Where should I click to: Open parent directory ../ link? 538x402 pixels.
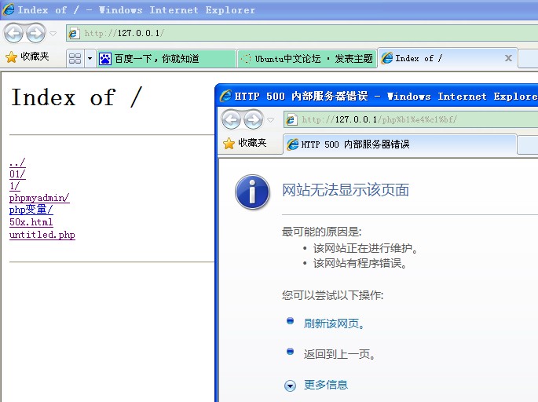point(17,163)
